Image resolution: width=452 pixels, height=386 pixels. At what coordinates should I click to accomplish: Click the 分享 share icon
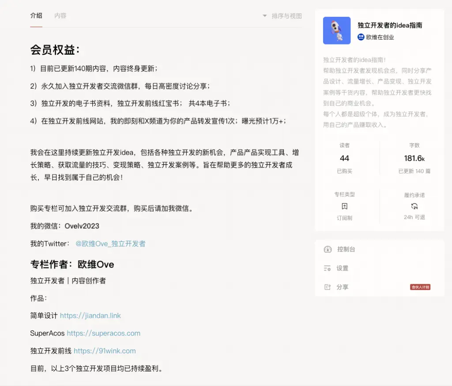pos(328,287)
